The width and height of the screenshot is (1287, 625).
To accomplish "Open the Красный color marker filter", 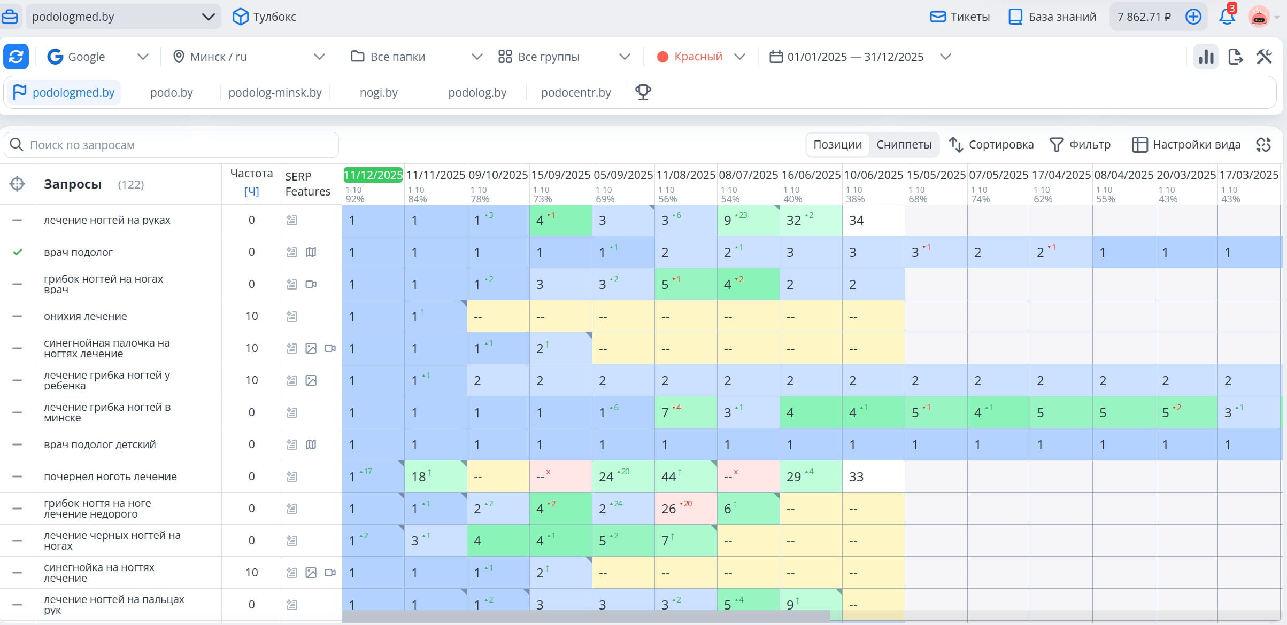I will (700, 57).
